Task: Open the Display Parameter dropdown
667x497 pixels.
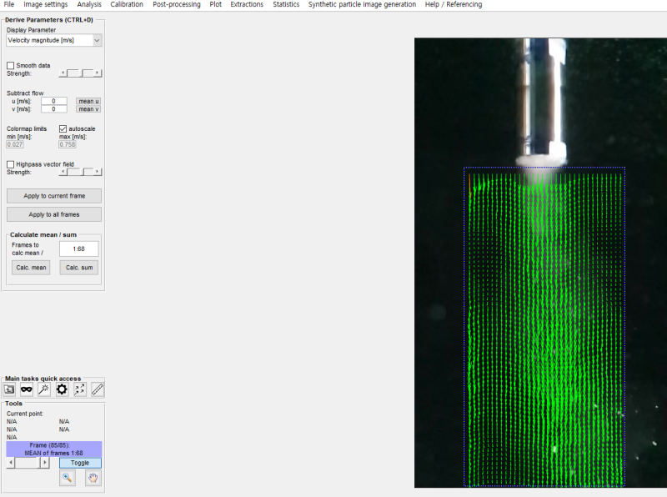Action: tap(54, 40)
